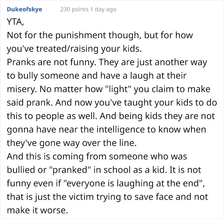Click the line starting 'And this is coming'

97,156
